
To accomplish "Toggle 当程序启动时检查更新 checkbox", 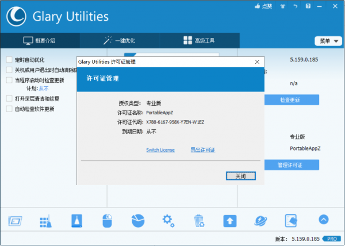I will click(9, 80).
